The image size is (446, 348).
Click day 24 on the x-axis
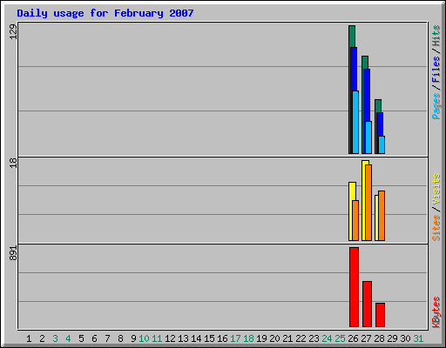pos(327,338)
